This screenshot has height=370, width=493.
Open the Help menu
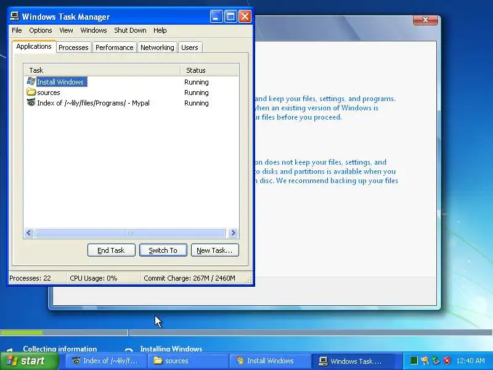pyautogui.click(x=160, y=30)
